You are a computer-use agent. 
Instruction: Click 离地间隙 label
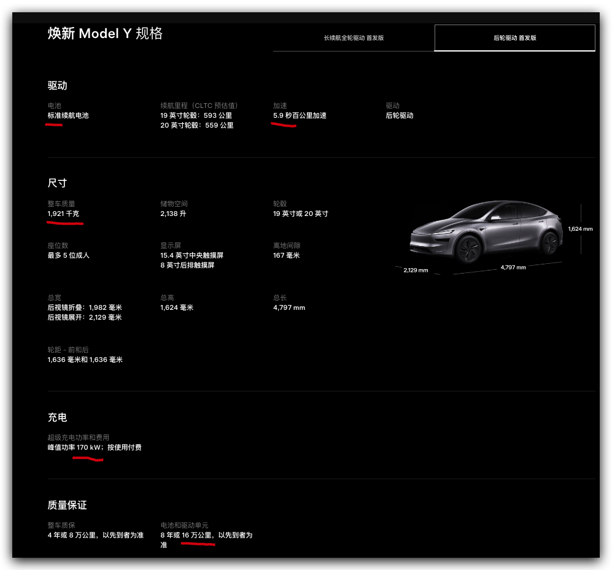click(x=287, y=245)
